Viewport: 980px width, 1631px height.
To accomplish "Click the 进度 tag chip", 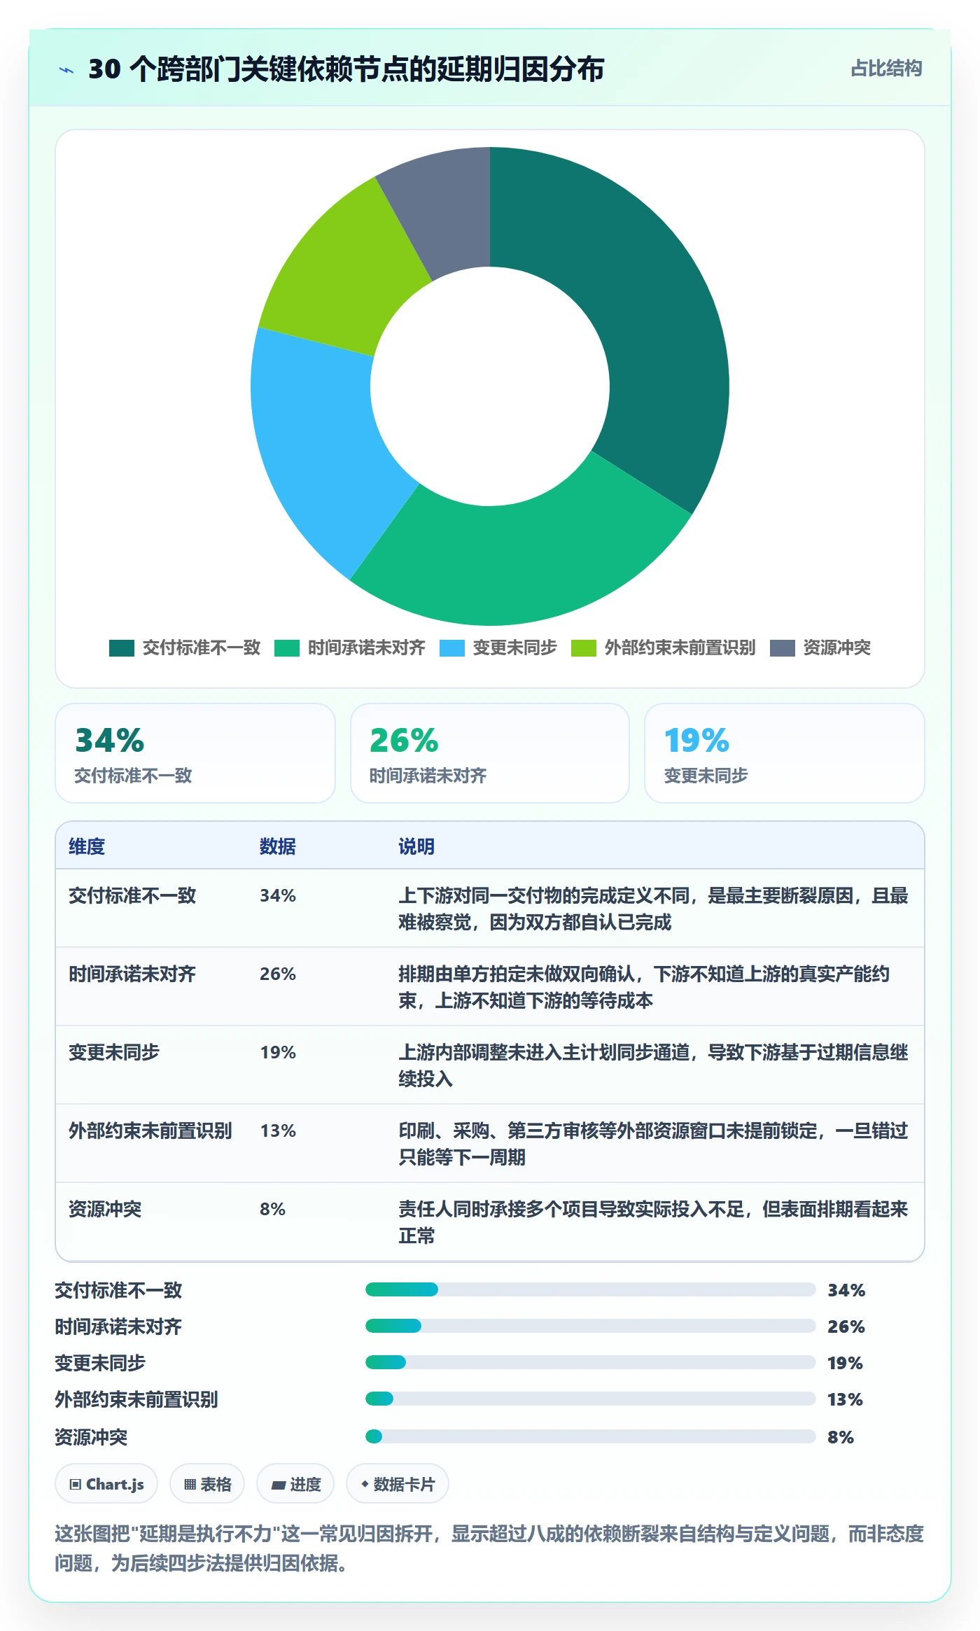I will click(295, 1483).
